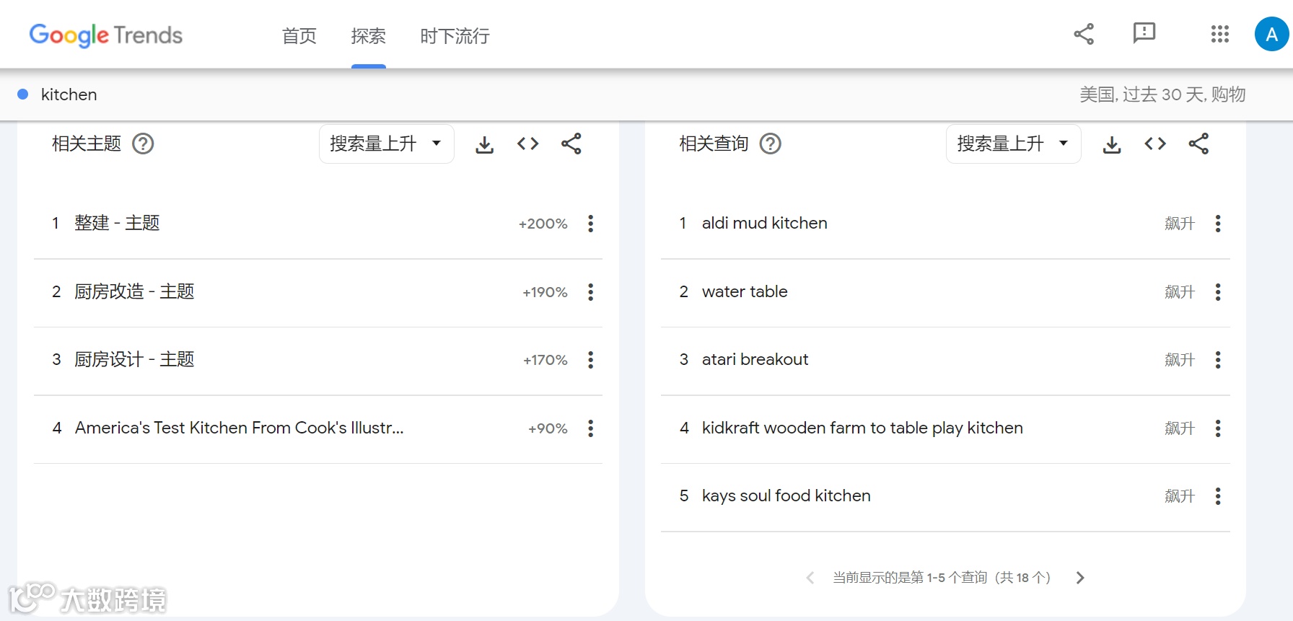Share the related queries card
This screenshot has width=1293, height=621.
click(x=1198, y=144)
